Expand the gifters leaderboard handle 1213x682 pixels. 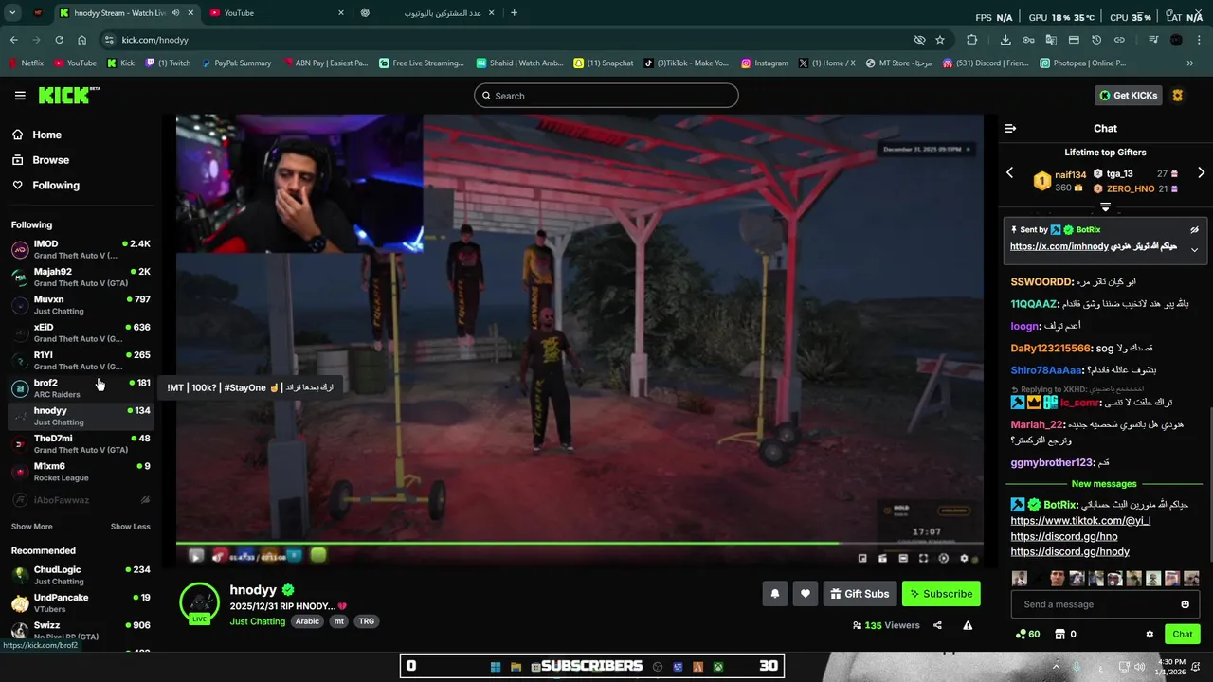point(1105,206)
